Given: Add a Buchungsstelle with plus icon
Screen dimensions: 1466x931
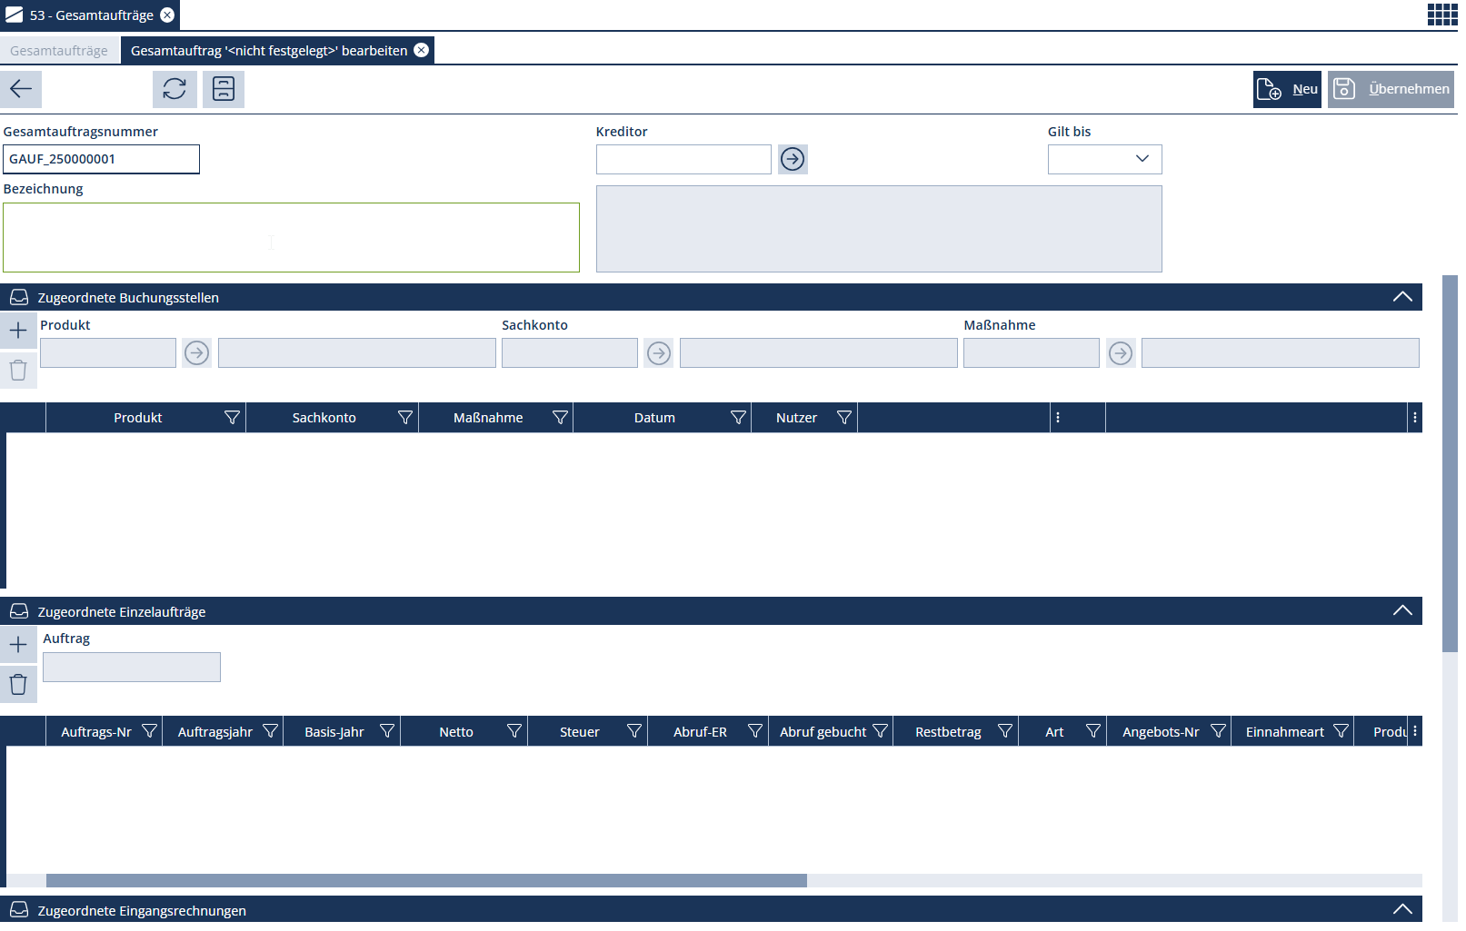Looking at the screenshot, I should (18, 331).
